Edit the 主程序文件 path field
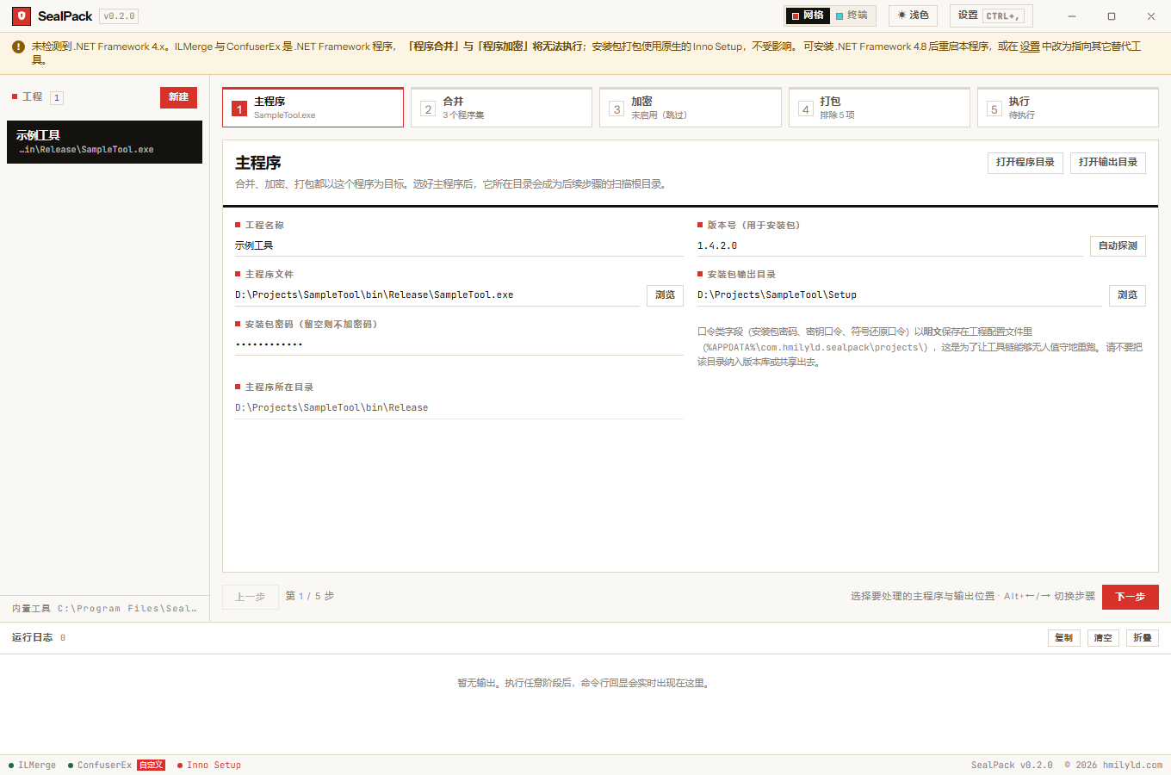Viewport: 1171px width, 775px height. (437, 295)
